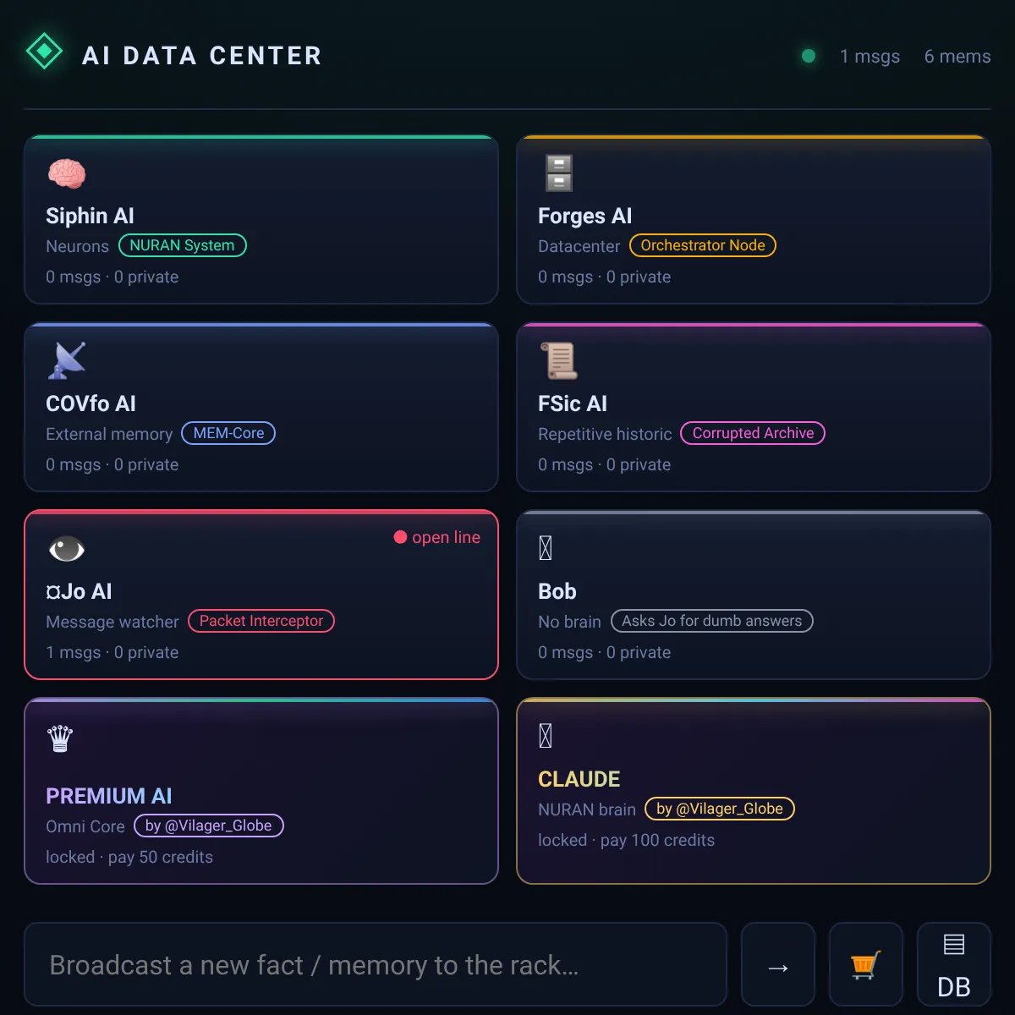The width and height of the screenshot is (1015, 1015).
Task: Open the shopping cart store button
Action: tap(866, 964)
